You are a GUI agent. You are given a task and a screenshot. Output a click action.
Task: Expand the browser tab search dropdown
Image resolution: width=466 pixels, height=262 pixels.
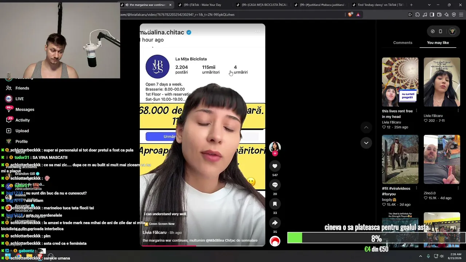[429, 5]
